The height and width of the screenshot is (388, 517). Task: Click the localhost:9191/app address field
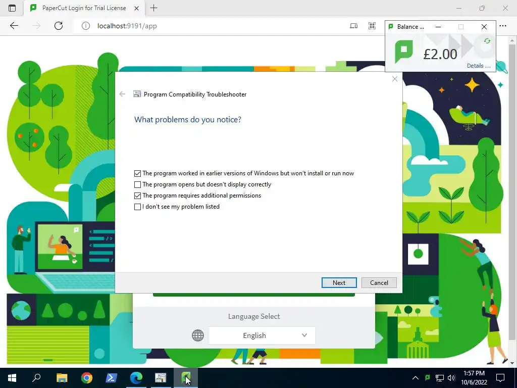127,26
